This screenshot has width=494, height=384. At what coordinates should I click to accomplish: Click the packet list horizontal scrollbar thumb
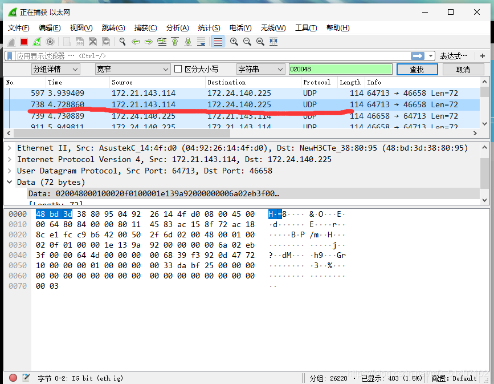click(121, 134)
